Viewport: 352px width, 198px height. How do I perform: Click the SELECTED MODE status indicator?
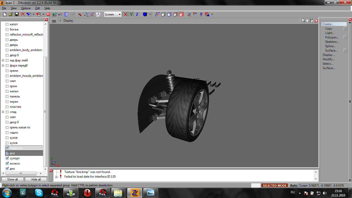[274, 185]
